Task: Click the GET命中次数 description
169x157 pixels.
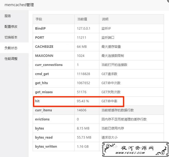Action: pos(111,83)
